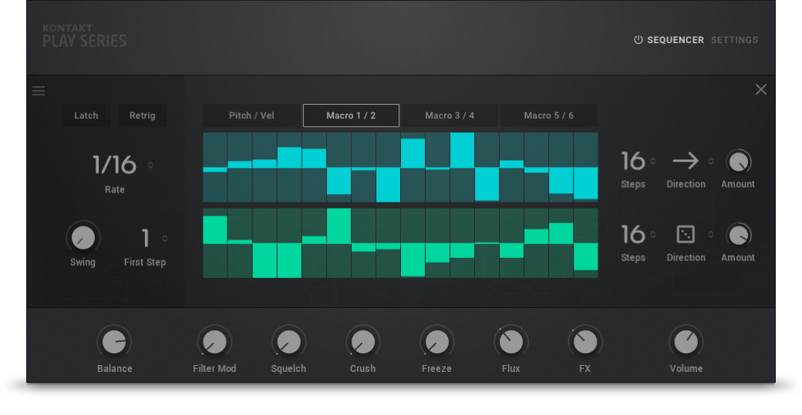Click the Volume knob
802x415 pixels.
[686, 342]
